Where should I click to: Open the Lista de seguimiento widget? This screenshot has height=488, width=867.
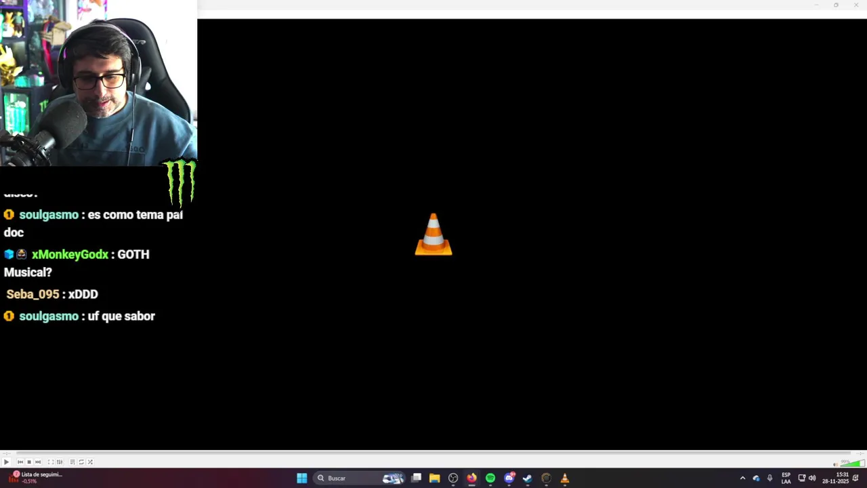[x=35, y=478]
